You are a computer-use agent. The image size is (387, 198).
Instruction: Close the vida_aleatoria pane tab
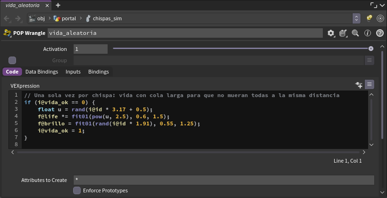(x=47, y=5)
